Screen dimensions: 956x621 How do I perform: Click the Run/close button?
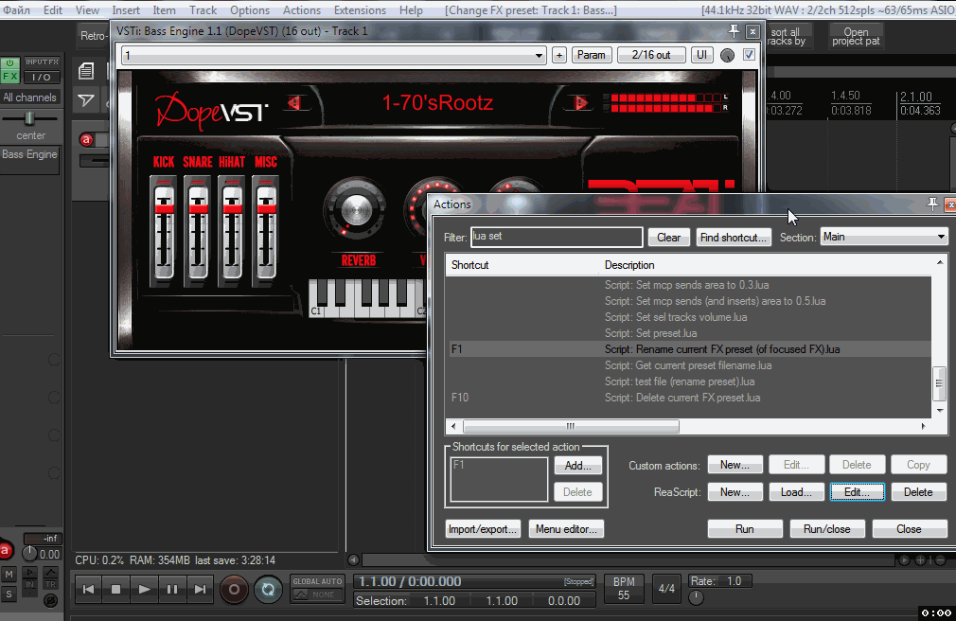[x=826, y=529]
